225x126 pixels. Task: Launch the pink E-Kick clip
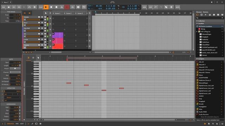point(53,39)
